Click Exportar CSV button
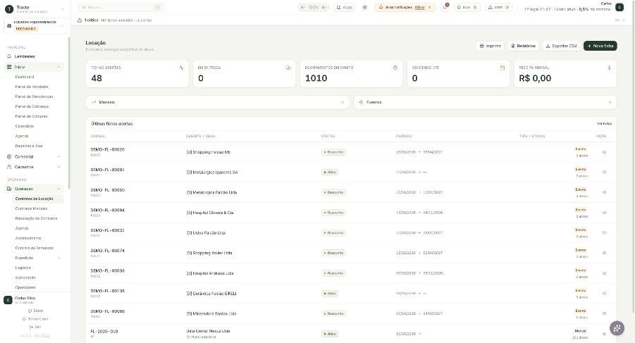Viewport: 635px width, 343px height. point(561,46)
